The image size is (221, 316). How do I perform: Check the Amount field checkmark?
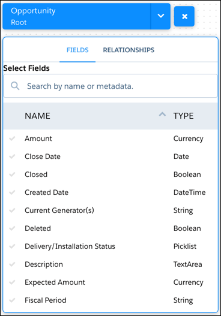[12, 139]
